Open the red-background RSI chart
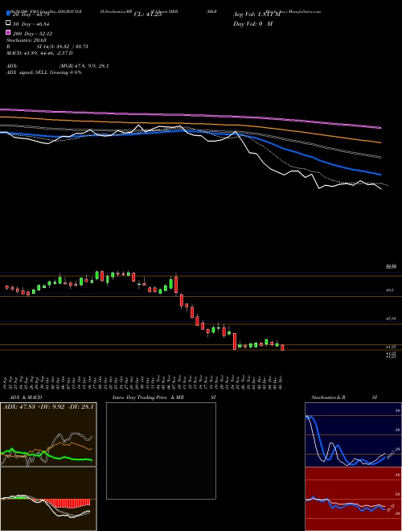402x531 pixels. click(353, 499)
